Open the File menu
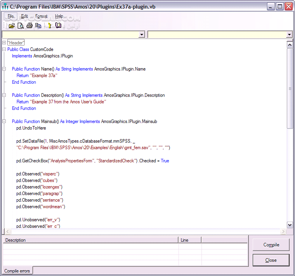The height and width of the screenshot is (276, 295). click(10, 16)
